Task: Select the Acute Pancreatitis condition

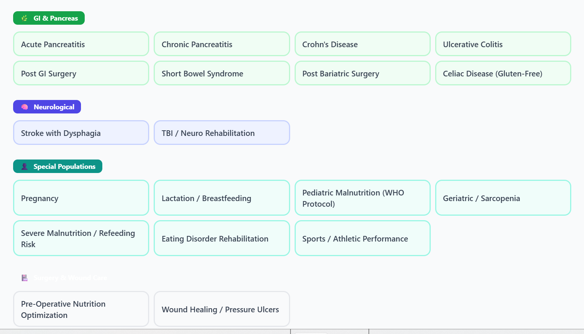Action: tap(81, 44)
